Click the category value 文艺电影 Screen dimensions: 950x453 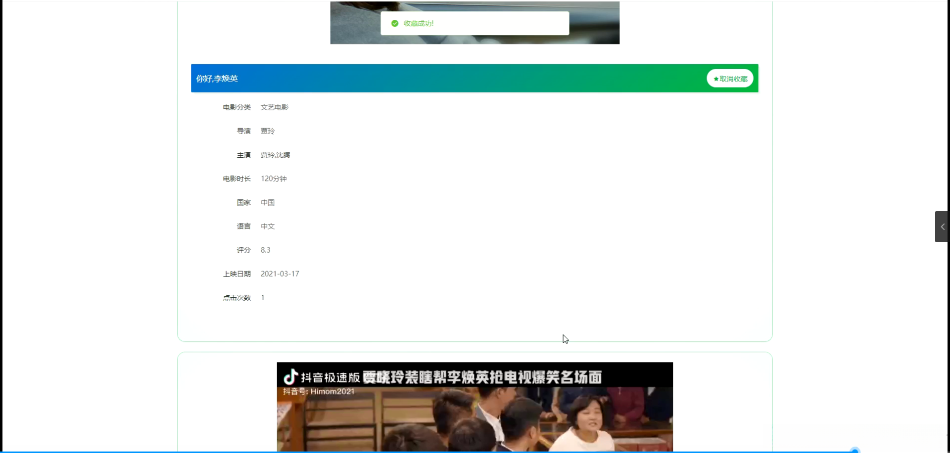tap(275, 107)
